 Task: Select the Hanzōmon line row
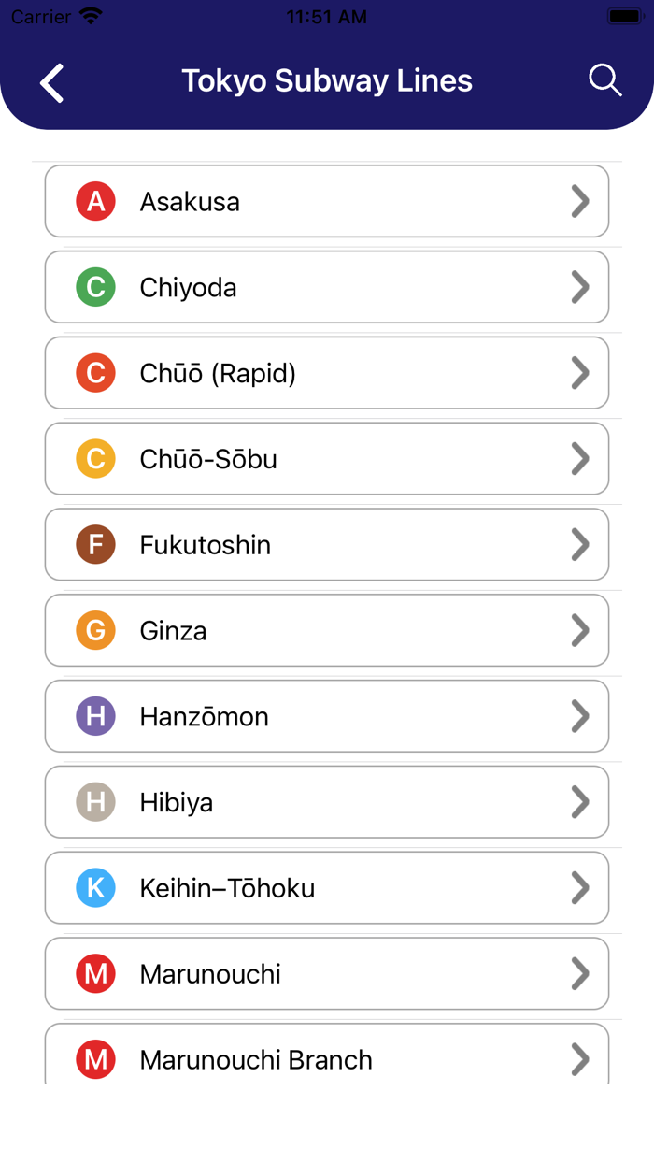click(327, 716)
